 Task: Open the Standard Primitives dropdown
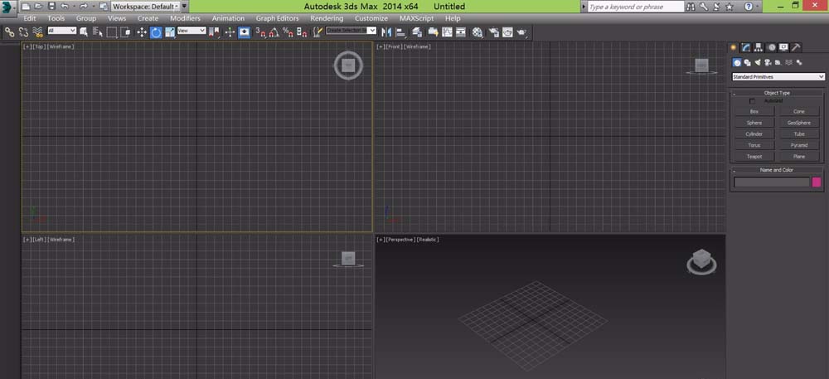[778, 76]
